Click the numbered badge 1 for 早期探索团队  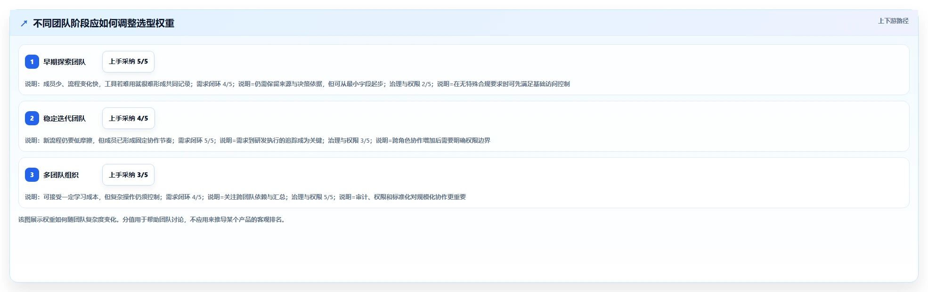point(32,62)
